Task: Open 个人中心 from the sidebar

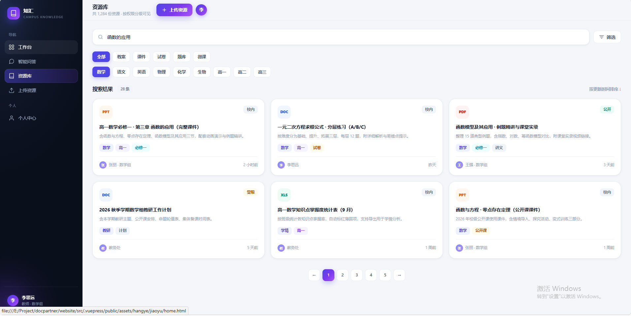Action: click(41, 118)
